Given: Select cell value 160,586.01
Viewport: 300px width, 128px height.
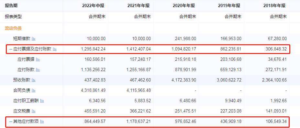Looking at the screenshot, I should pos(95,59).
